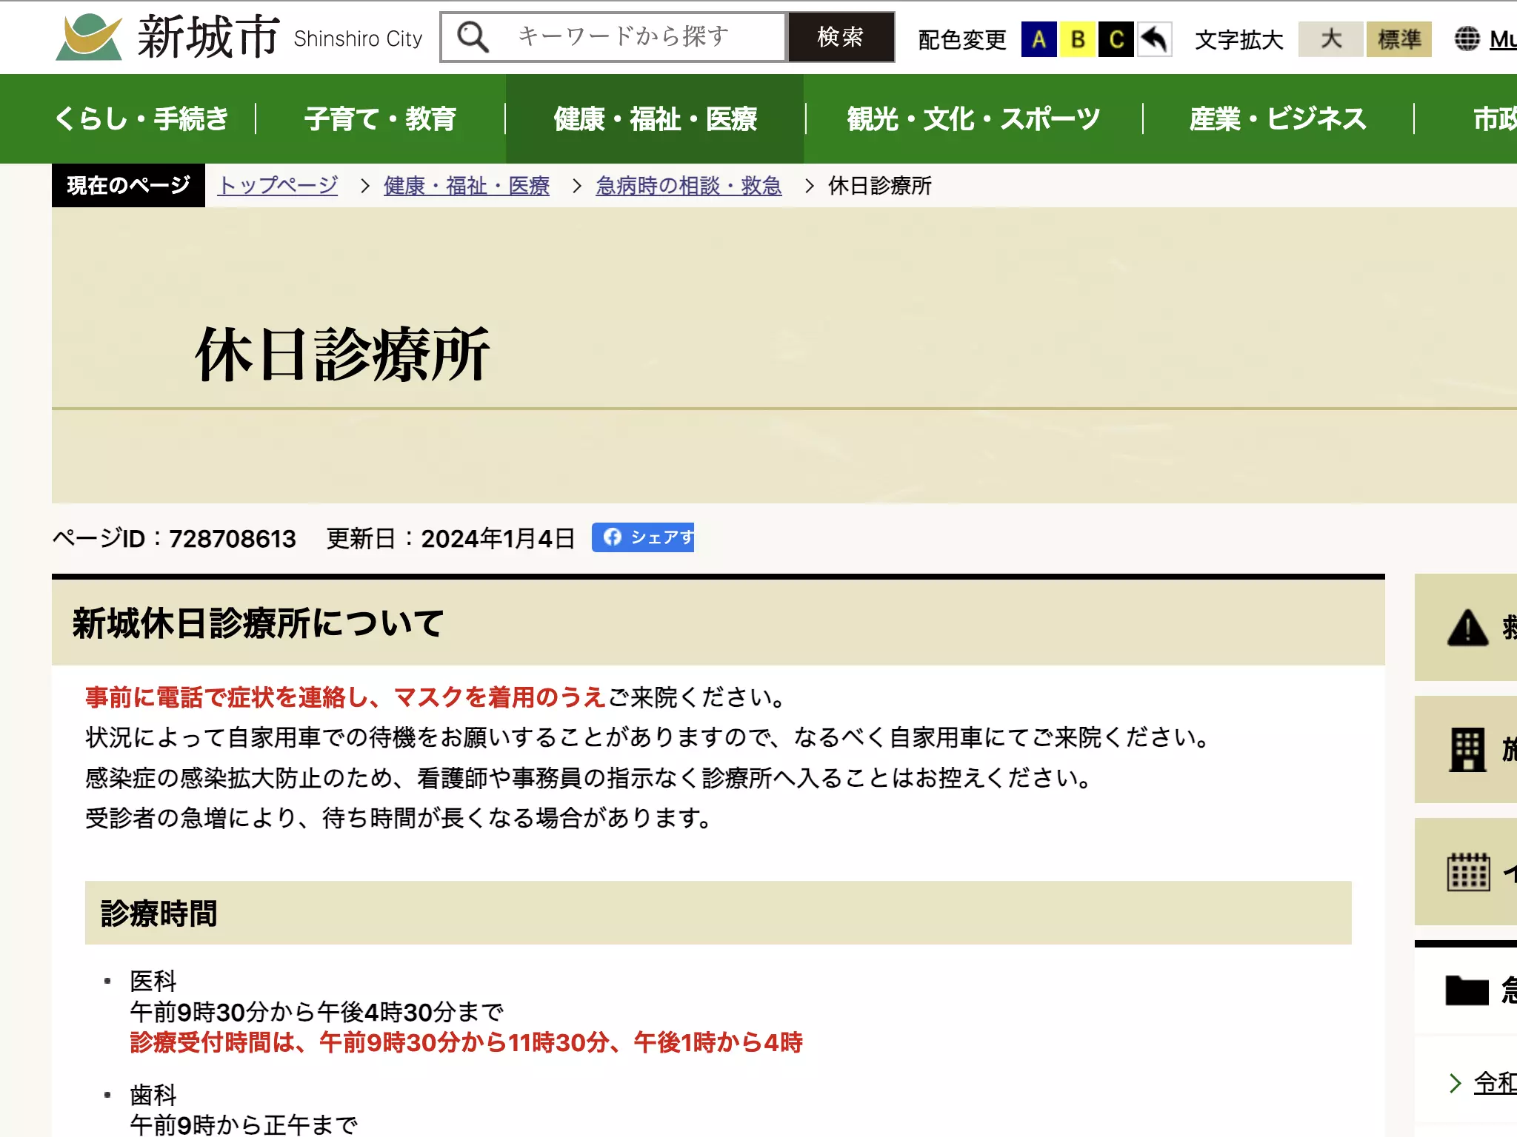
Task: Select color scheme B yellow swatch
Action: (1078, 39)
